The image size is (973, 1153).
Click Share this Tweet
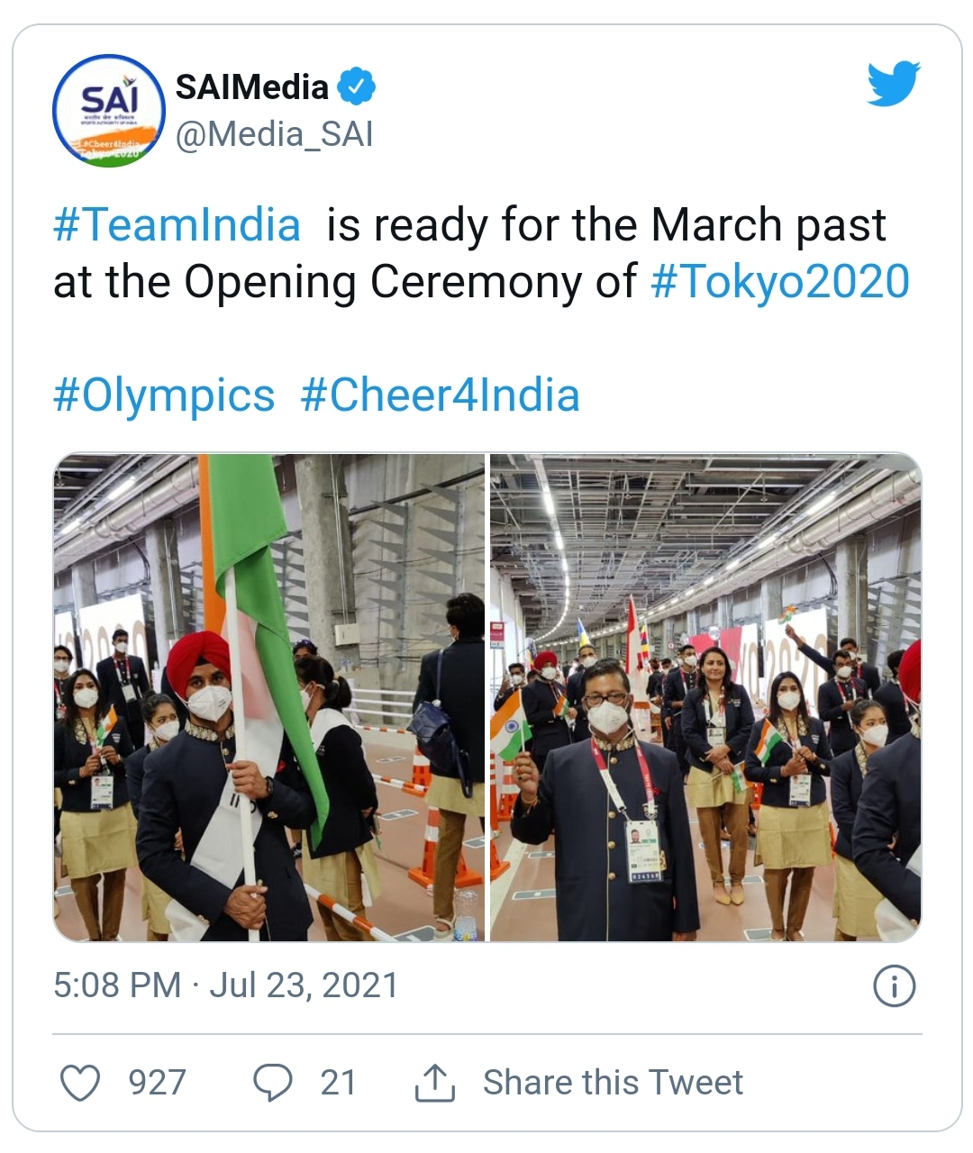pyautogui.click(x=613, y=1082)
